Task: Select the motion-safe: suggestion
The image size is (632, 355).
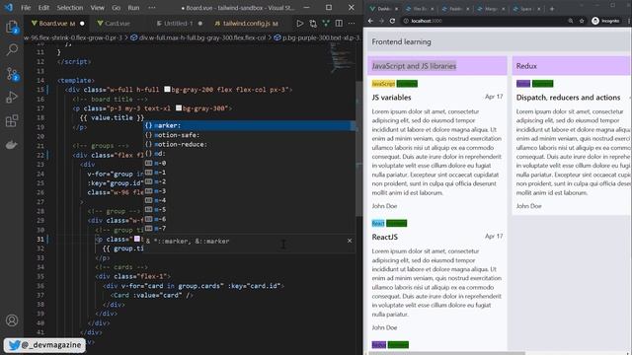Action: pyautogui.click(x=249, y=135)
